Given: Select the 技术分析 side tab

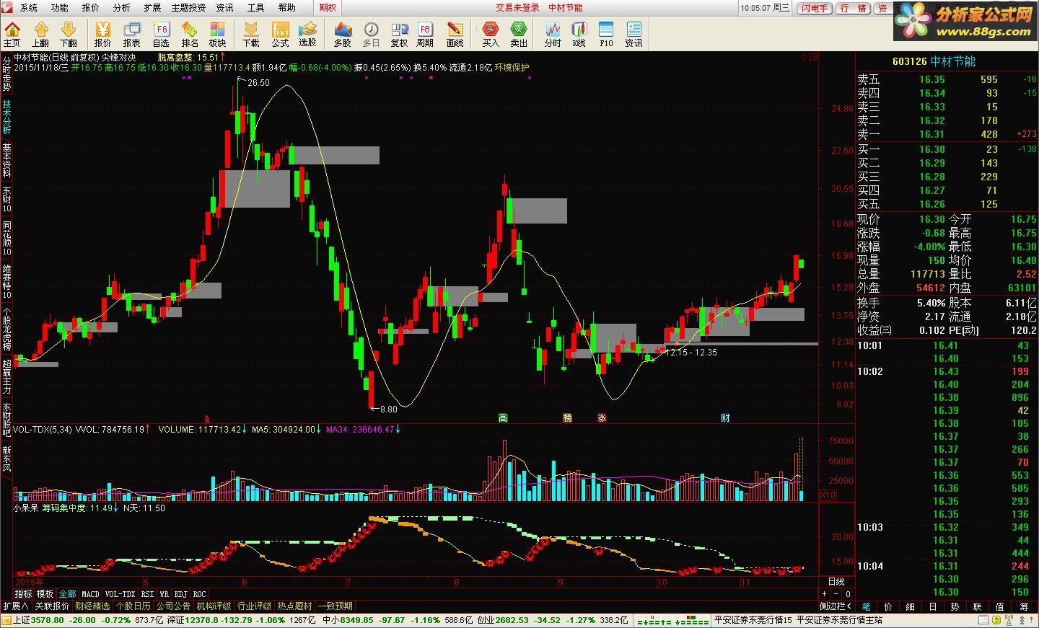Looking at the screenshot, I should [x=6, y=117].
